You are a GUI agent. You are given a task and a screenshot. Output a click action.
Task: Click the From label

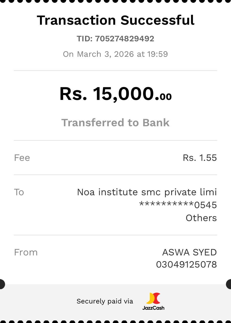(26, 252)
